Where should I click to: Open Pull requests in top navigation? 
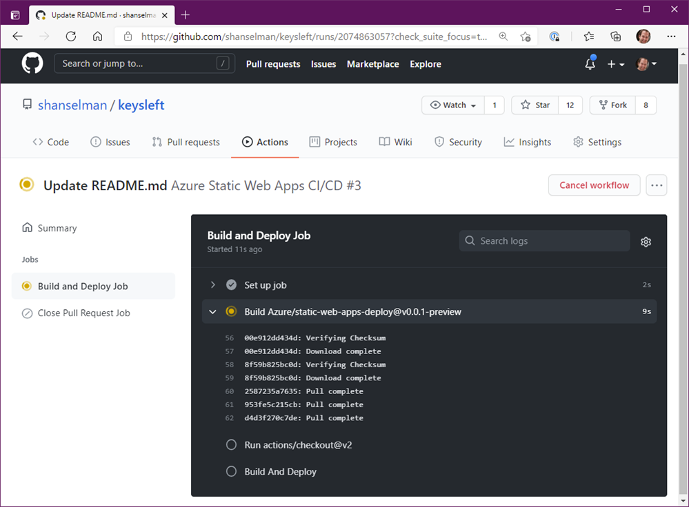273,64
